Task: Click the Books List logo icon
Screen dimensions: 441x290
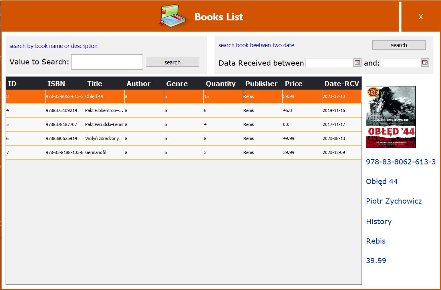Action: (173, 15)
